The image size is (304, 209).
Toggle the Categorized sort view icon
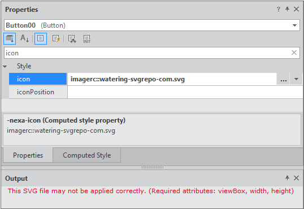click(10, 38)
